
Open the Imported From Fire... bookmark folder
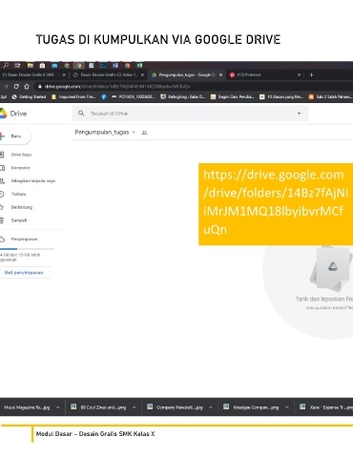pyautogui.click(x=73, y=97)
